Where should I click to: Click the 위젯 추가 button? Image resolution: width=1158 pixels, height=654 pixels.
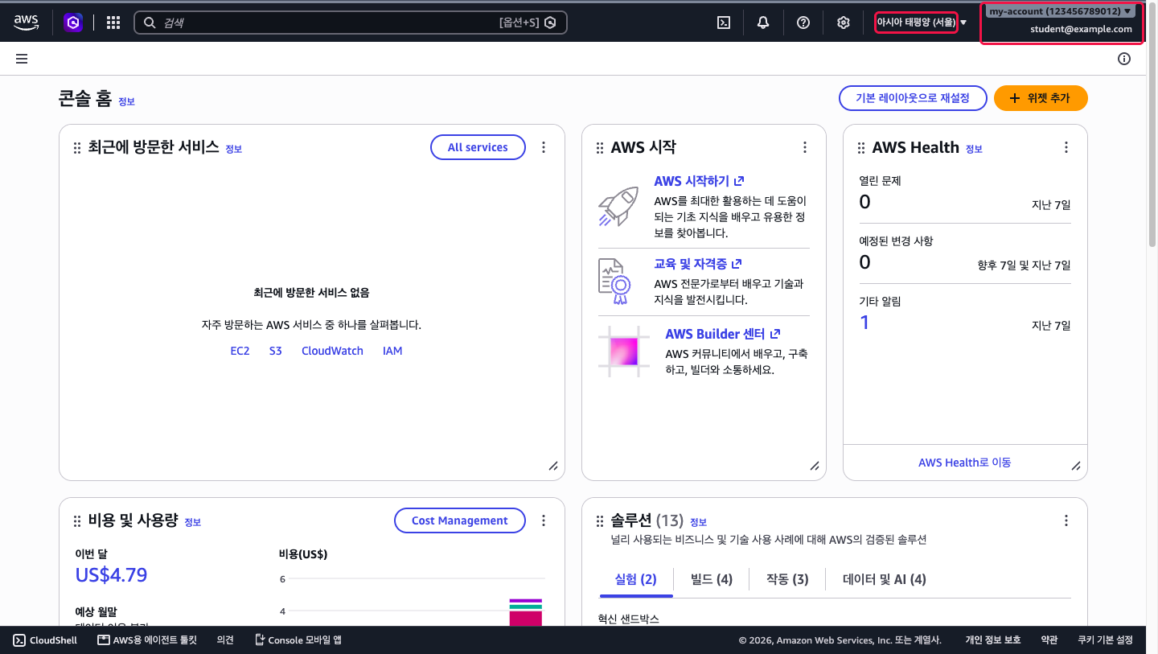pyautogui.click(x=1041, y=98)
